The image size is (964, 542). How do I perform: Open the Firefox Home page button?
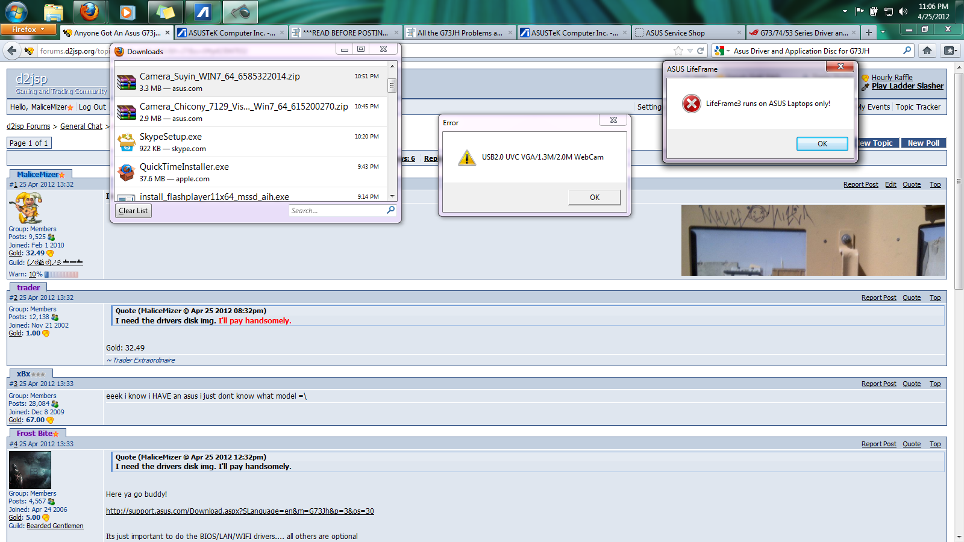[x=927, y=51]
